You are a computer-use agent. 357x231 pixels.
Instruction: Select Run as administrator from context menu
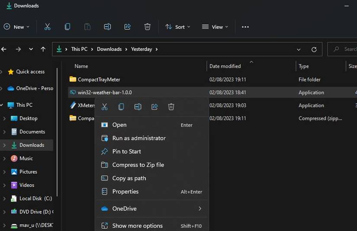point(138,138)
